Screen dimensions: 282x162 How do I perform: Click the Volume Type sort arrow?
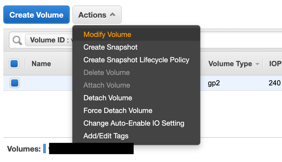pos(257,64)
